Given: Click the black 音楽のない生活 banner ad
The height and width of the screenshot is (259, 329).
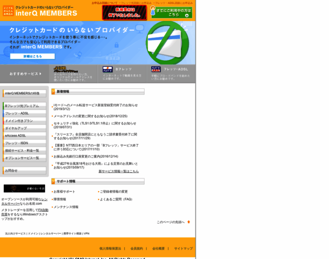Looking at the screenshot, I should [x=24, y=189].
